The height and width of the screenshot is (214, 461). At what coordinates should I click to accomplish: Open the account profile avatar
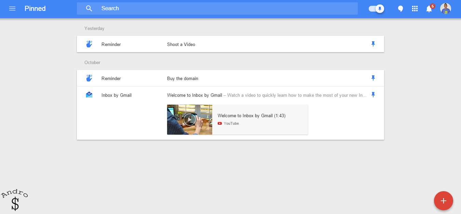click(x=445, y=9)
